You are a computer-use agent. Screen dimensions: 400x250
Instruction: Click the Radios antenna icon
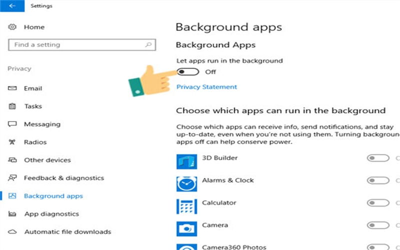(12, 142)
